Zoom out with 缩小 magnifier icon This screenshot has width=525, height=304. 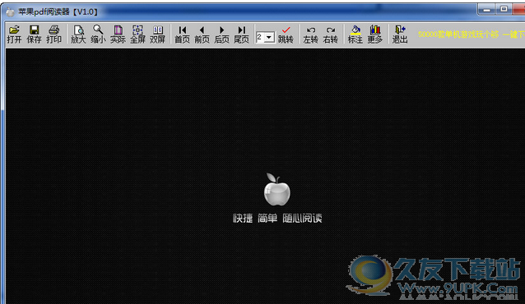tap(98, 35)
